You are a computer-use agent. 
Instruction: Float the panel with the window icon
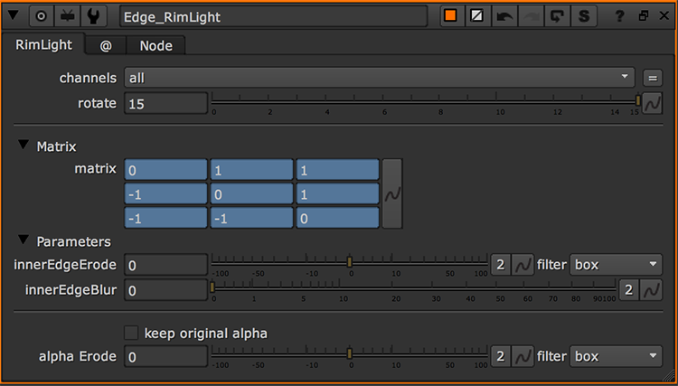[x=644, y=16]
